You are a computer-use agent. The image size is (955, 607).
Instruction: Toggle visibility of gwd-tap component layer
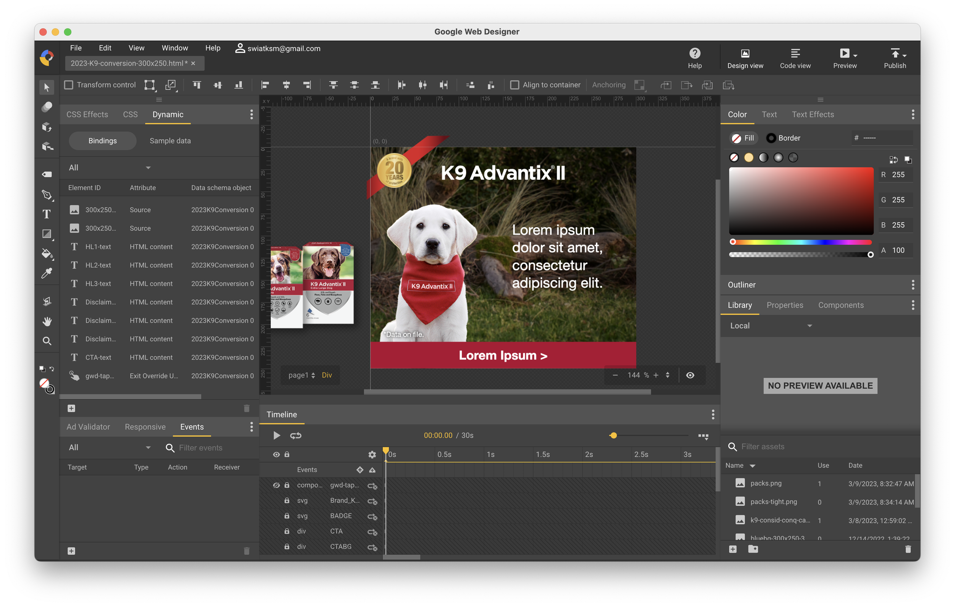point(276,485)
